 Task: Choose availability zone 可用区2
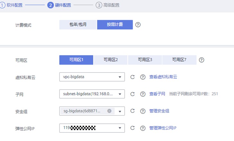(111, 60)
